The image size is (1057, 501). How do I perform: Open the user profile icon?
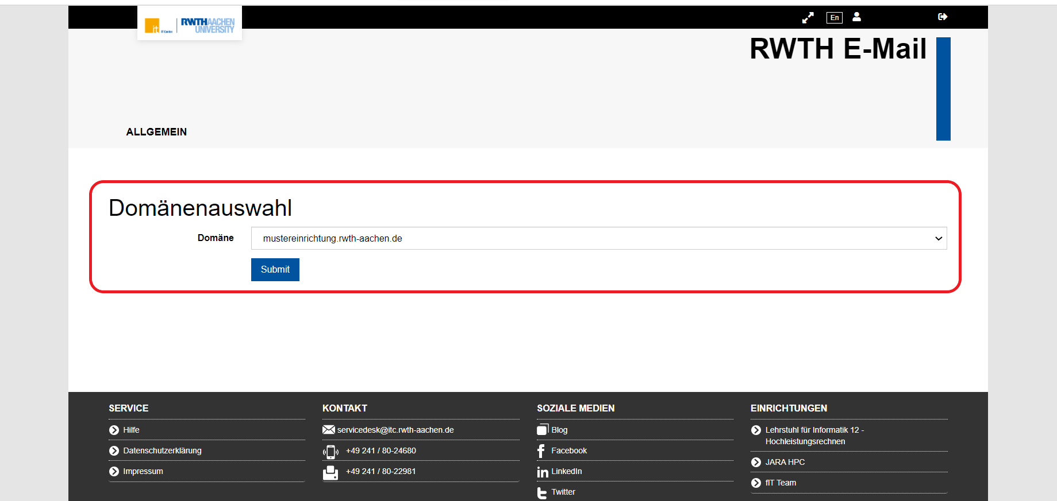pos(856,17)
